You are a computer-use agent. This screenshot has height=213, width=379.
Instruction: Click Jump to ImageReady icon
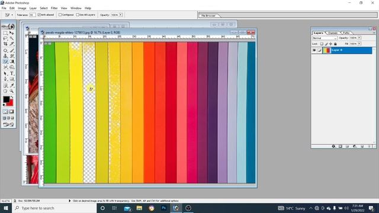pos(8,125)
